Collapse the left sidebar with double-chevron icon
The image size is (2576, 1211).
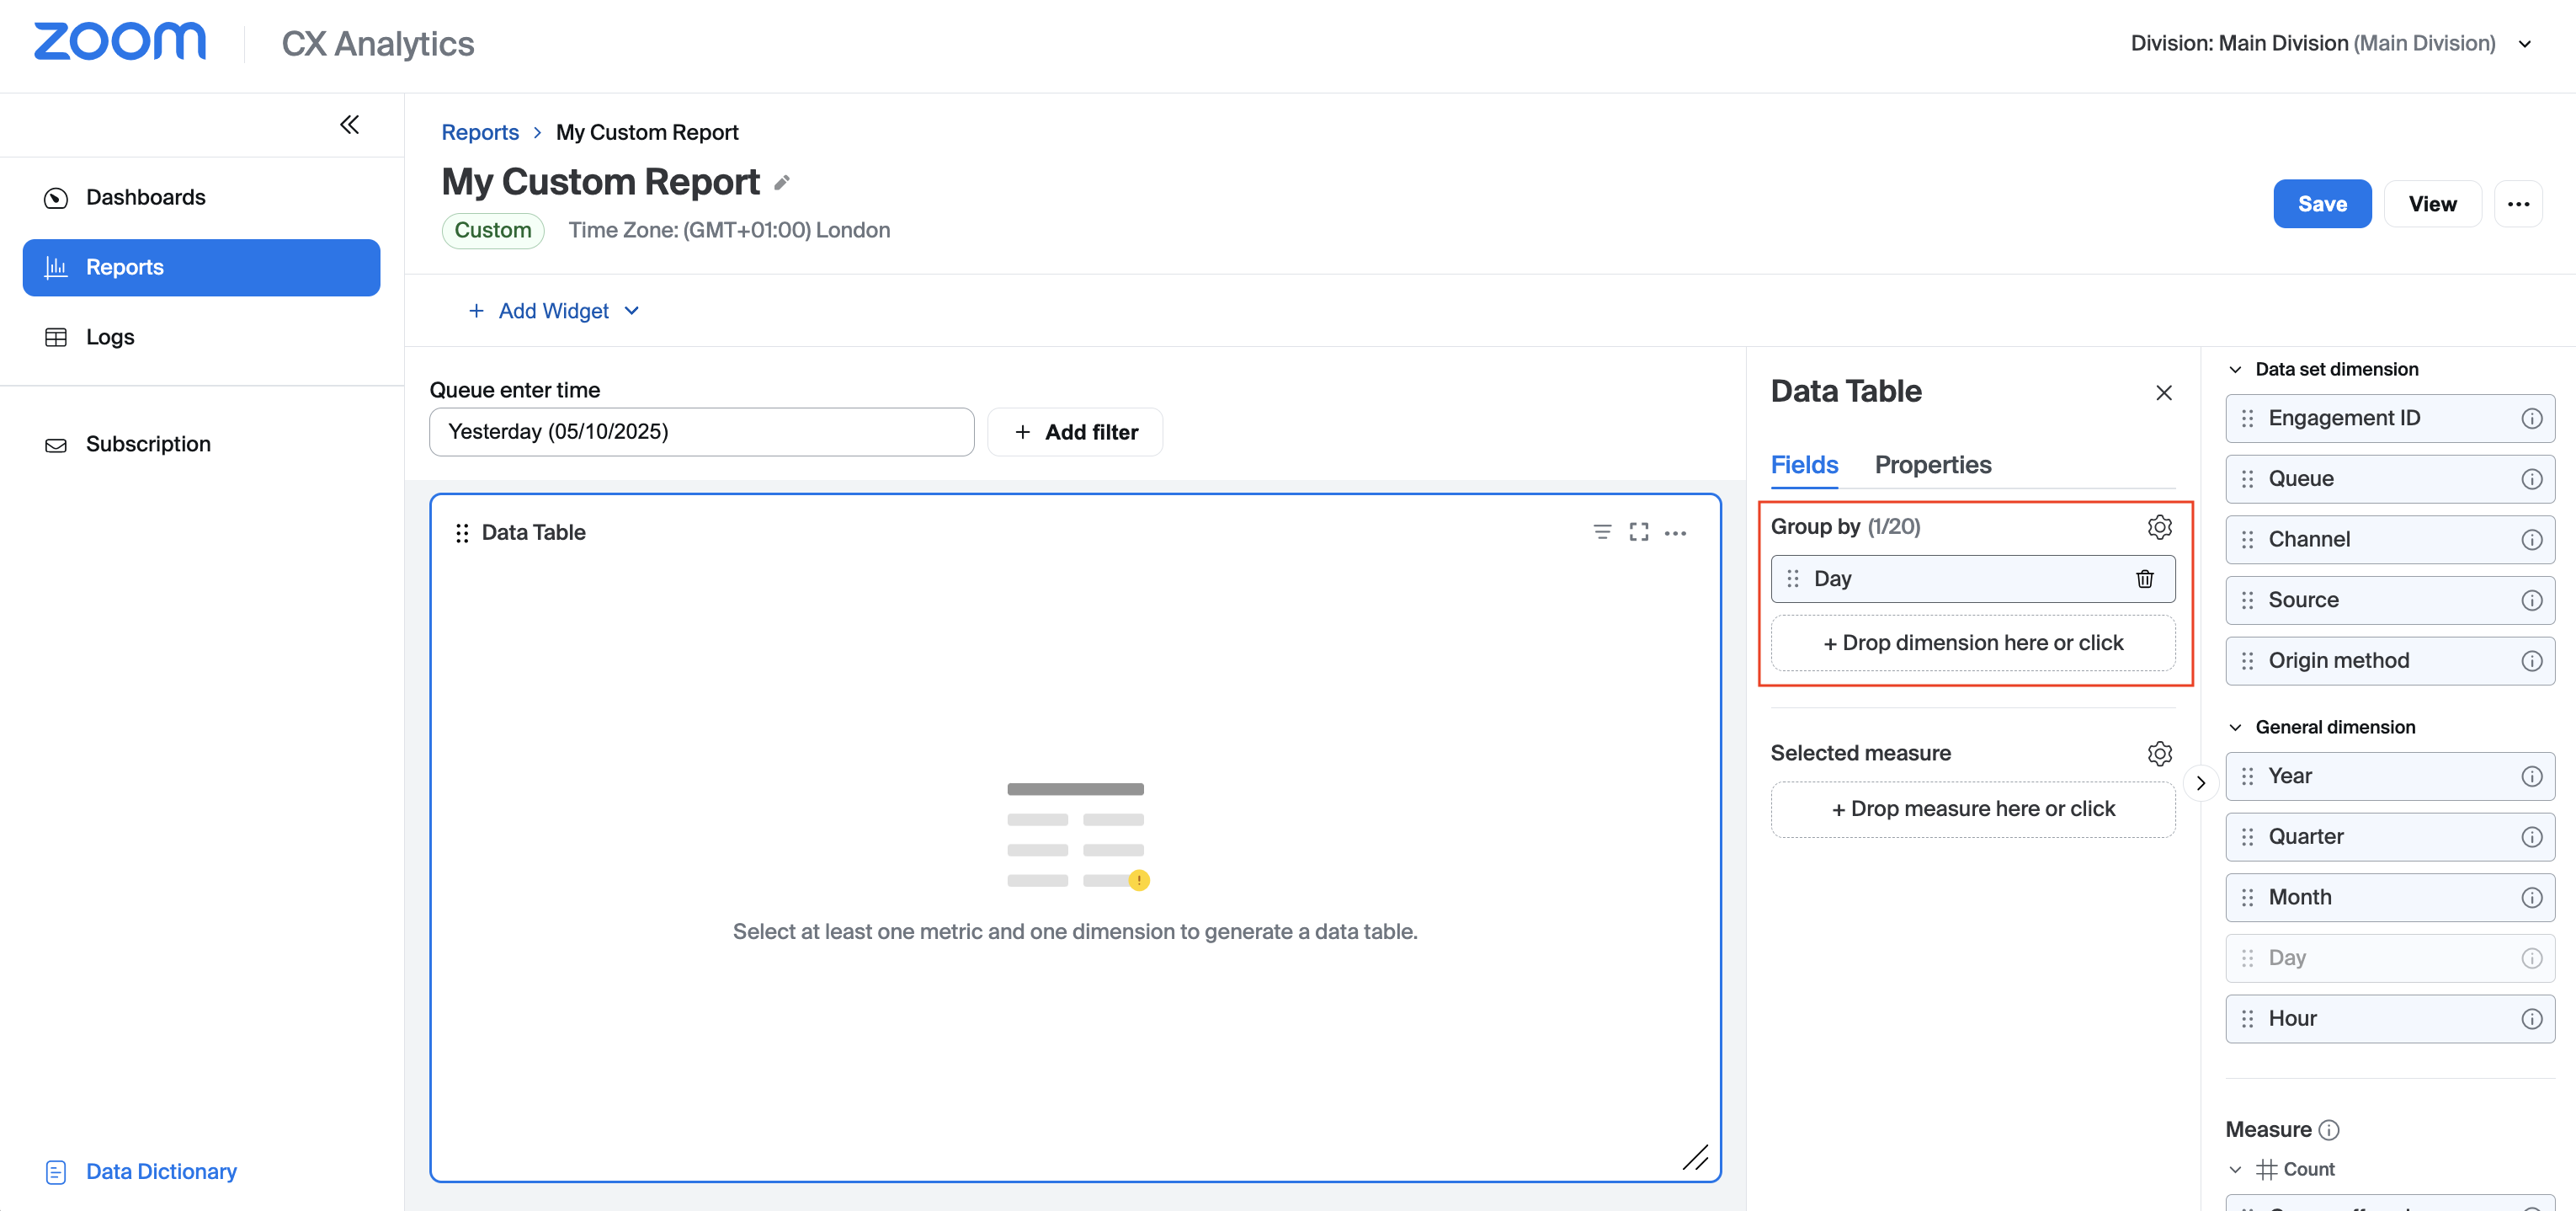point(349,125)
